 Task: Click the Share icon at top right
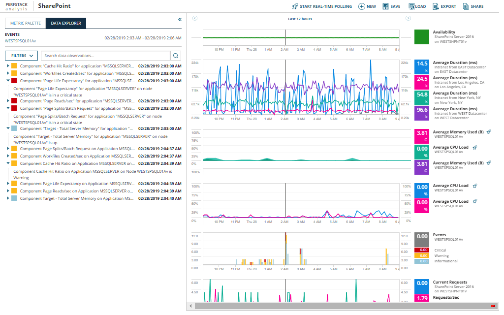pyautogui.click(x=465, y=6)
